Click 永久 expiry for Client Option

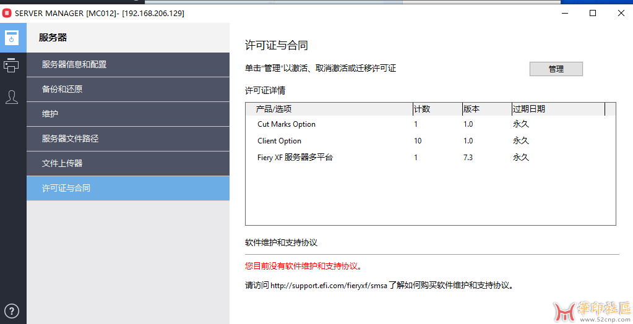point(521,141)
